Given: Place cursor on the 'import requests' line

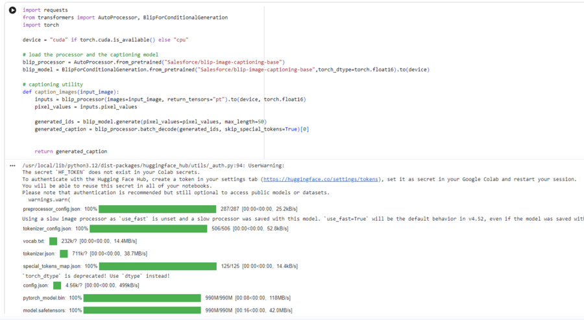Looking at the screenshot, I should (41, 10).
